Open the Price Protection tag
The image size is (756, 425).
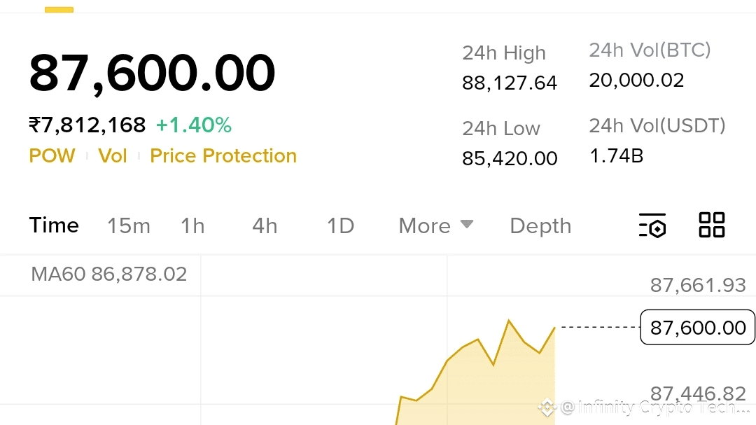point(223,156)
